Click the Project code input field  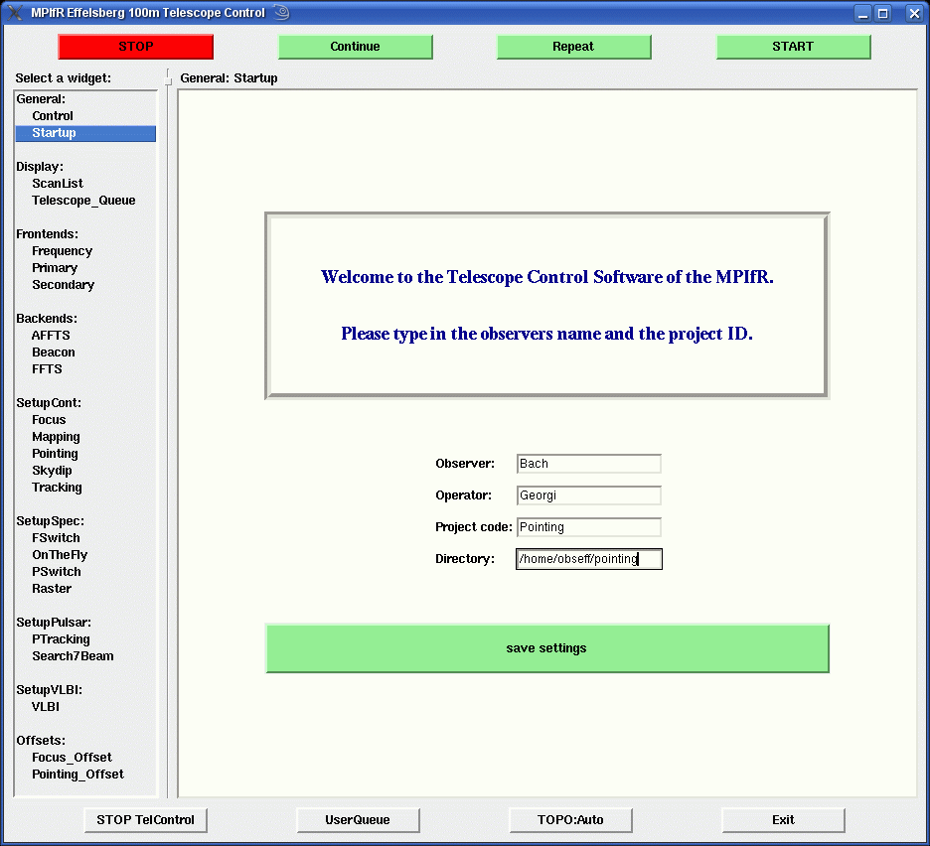pos(589,527)
